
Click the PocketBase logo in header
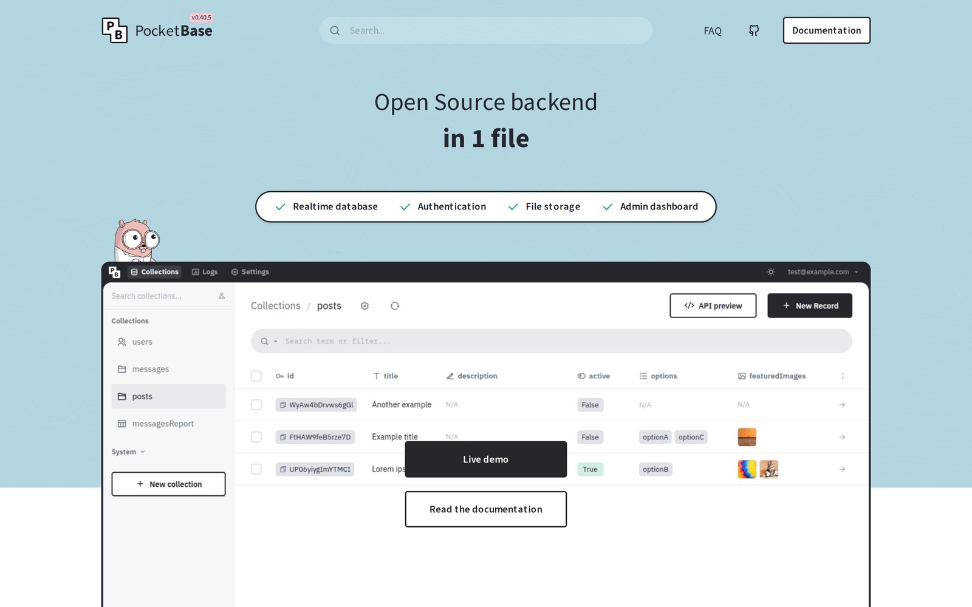pos(157,30)
